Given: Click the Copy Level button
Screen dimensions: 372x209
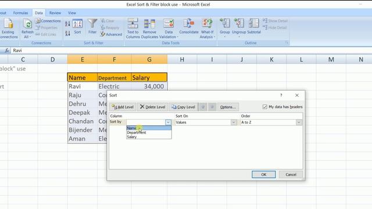Looking at the screenshot, I should tap(184, 107).
